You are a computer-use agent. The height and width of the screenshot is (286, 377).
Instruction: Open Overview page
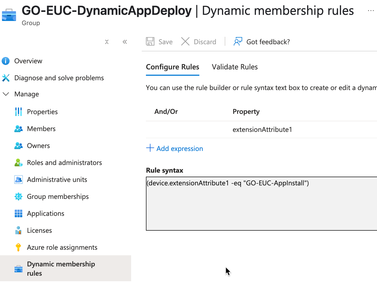[x=28, y=61]
